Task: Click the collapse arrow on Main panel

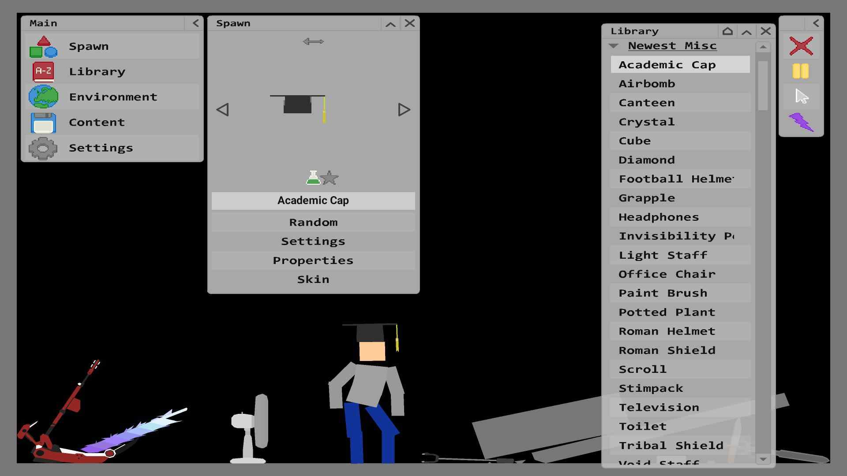Action: [x=195, y=22]
